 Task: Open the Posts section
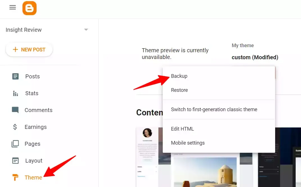(33, 76)
